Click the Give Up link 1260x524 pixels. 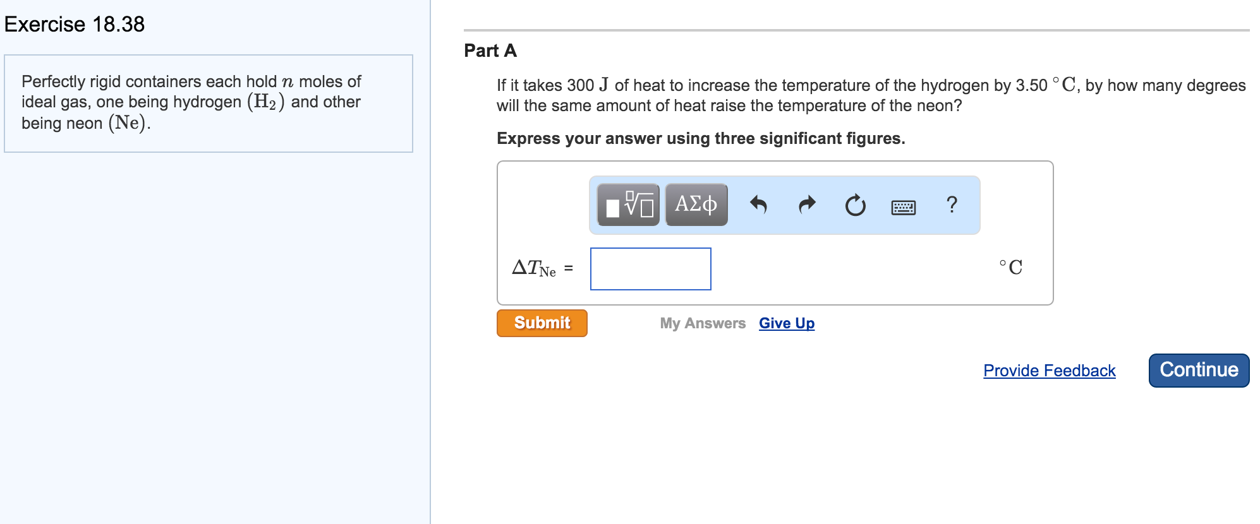coord(786,323)
